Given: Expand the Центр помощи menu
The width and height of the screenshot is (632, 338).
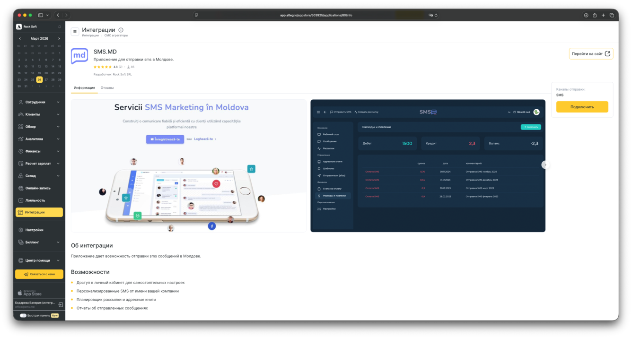Looking at the screenshot, I should tap(39, 260).
